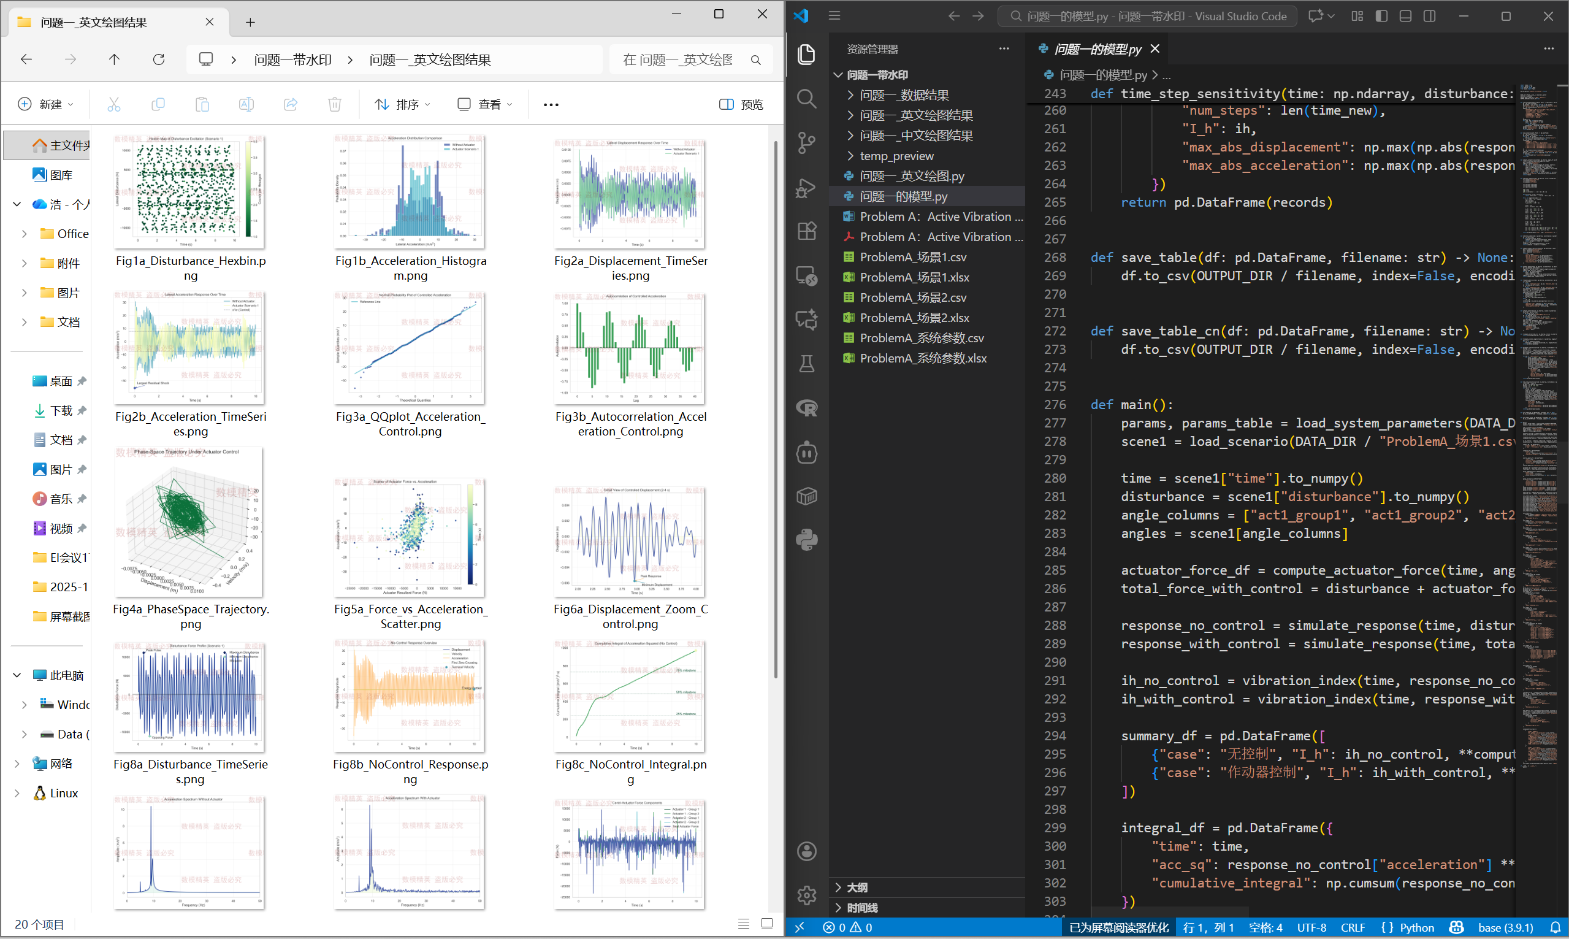This screenshot has height=939, width=1569.
Task: Open ProblemA_场景1.csv in the file tree
Action: tap(912, 257)
